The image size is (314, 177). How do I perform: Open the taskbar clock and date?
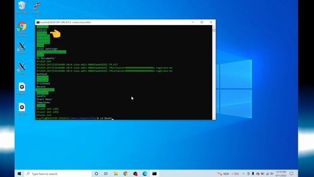(281, 174)
